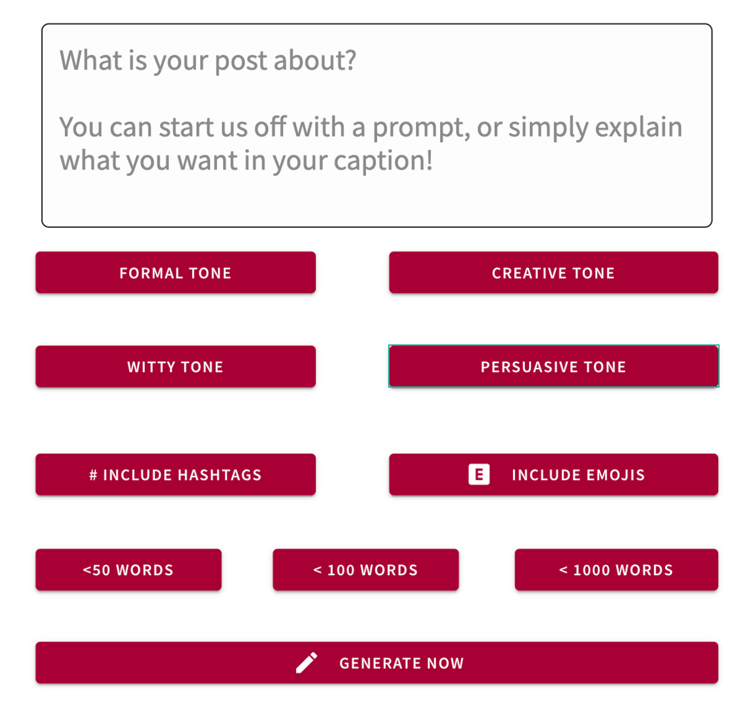This screenshot has height=716, width=748.
Task: Turn on Include Hashtags
Action: 176,474
